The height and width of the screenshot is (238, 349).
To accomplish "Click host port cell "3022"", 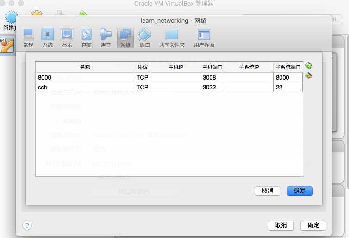I will pos(212,87).
